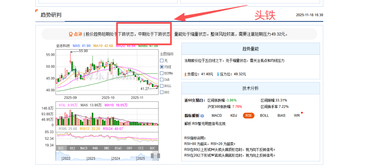Click the 区间换手率:7.22% text
Image resolution: width=373 pixels, height=166 pixels.
point(275,107)
